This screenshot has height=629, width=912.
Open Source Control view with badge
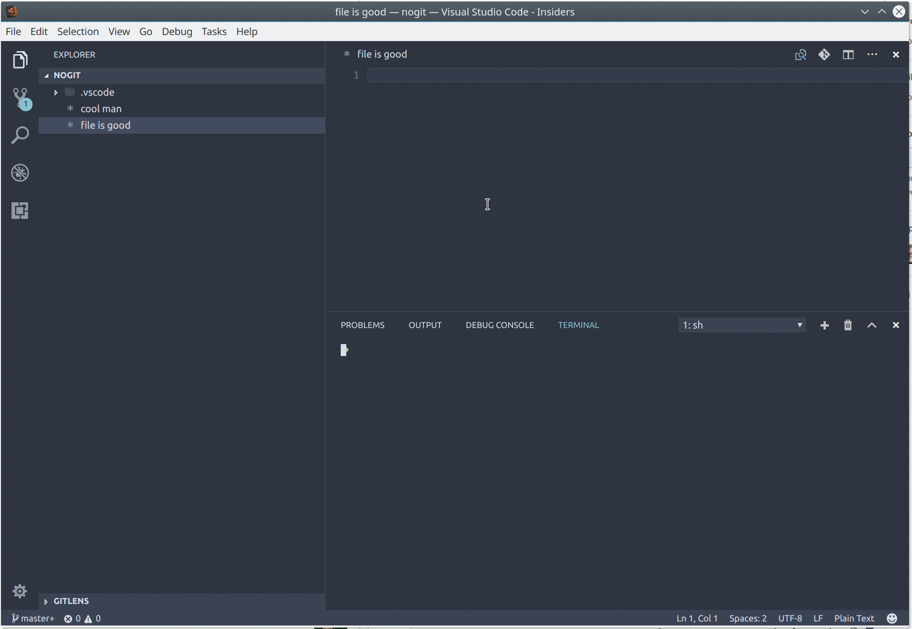pos(21,98)
